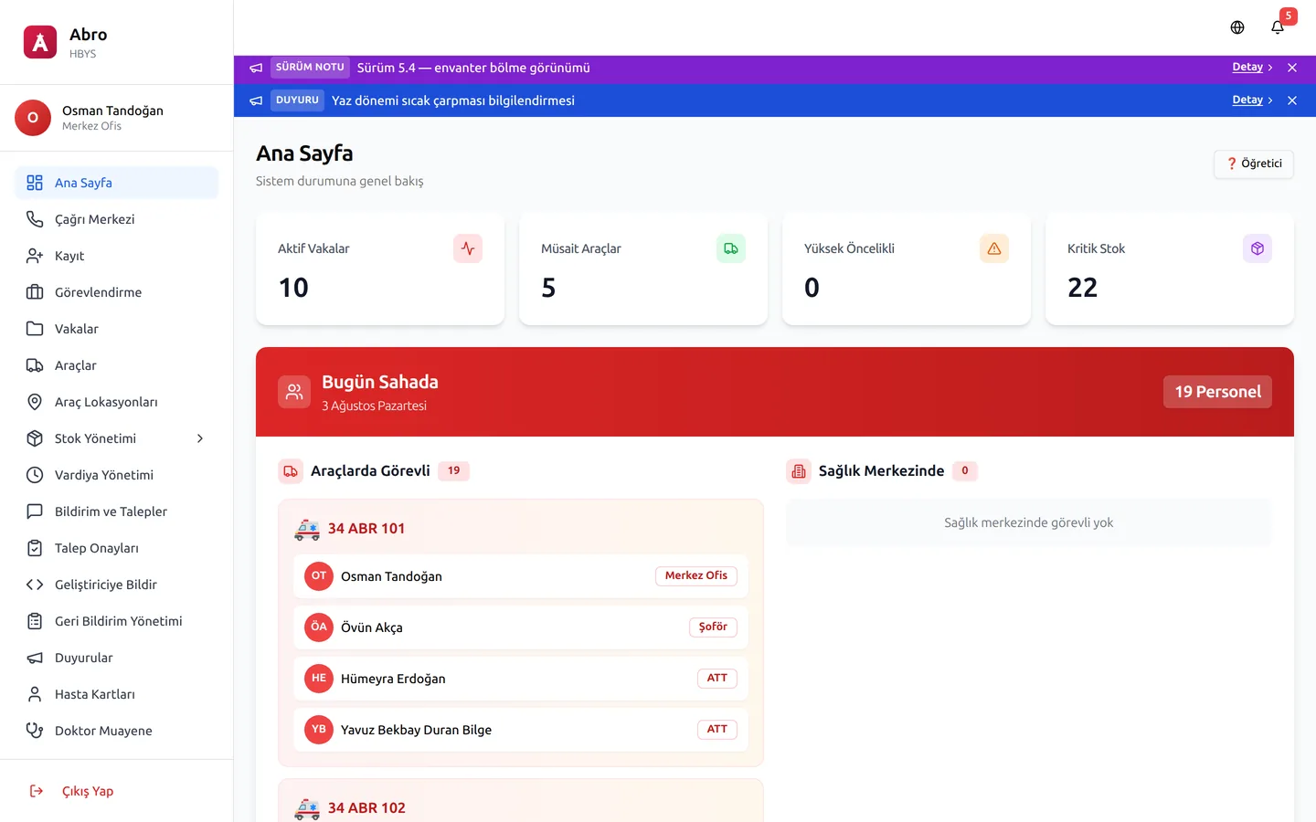The image size is (1316, 822).
Task: Open the Vakalar section
Action: [117, 329]
